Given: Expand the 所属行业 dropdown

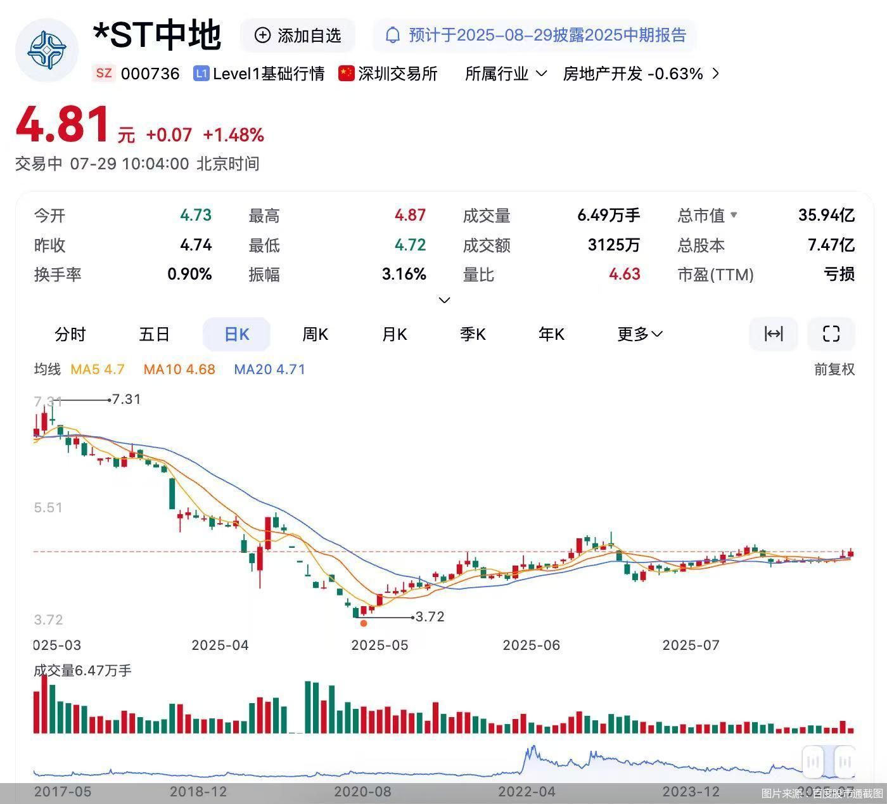Looking at the screenshot, I should (x=506, y=74).
